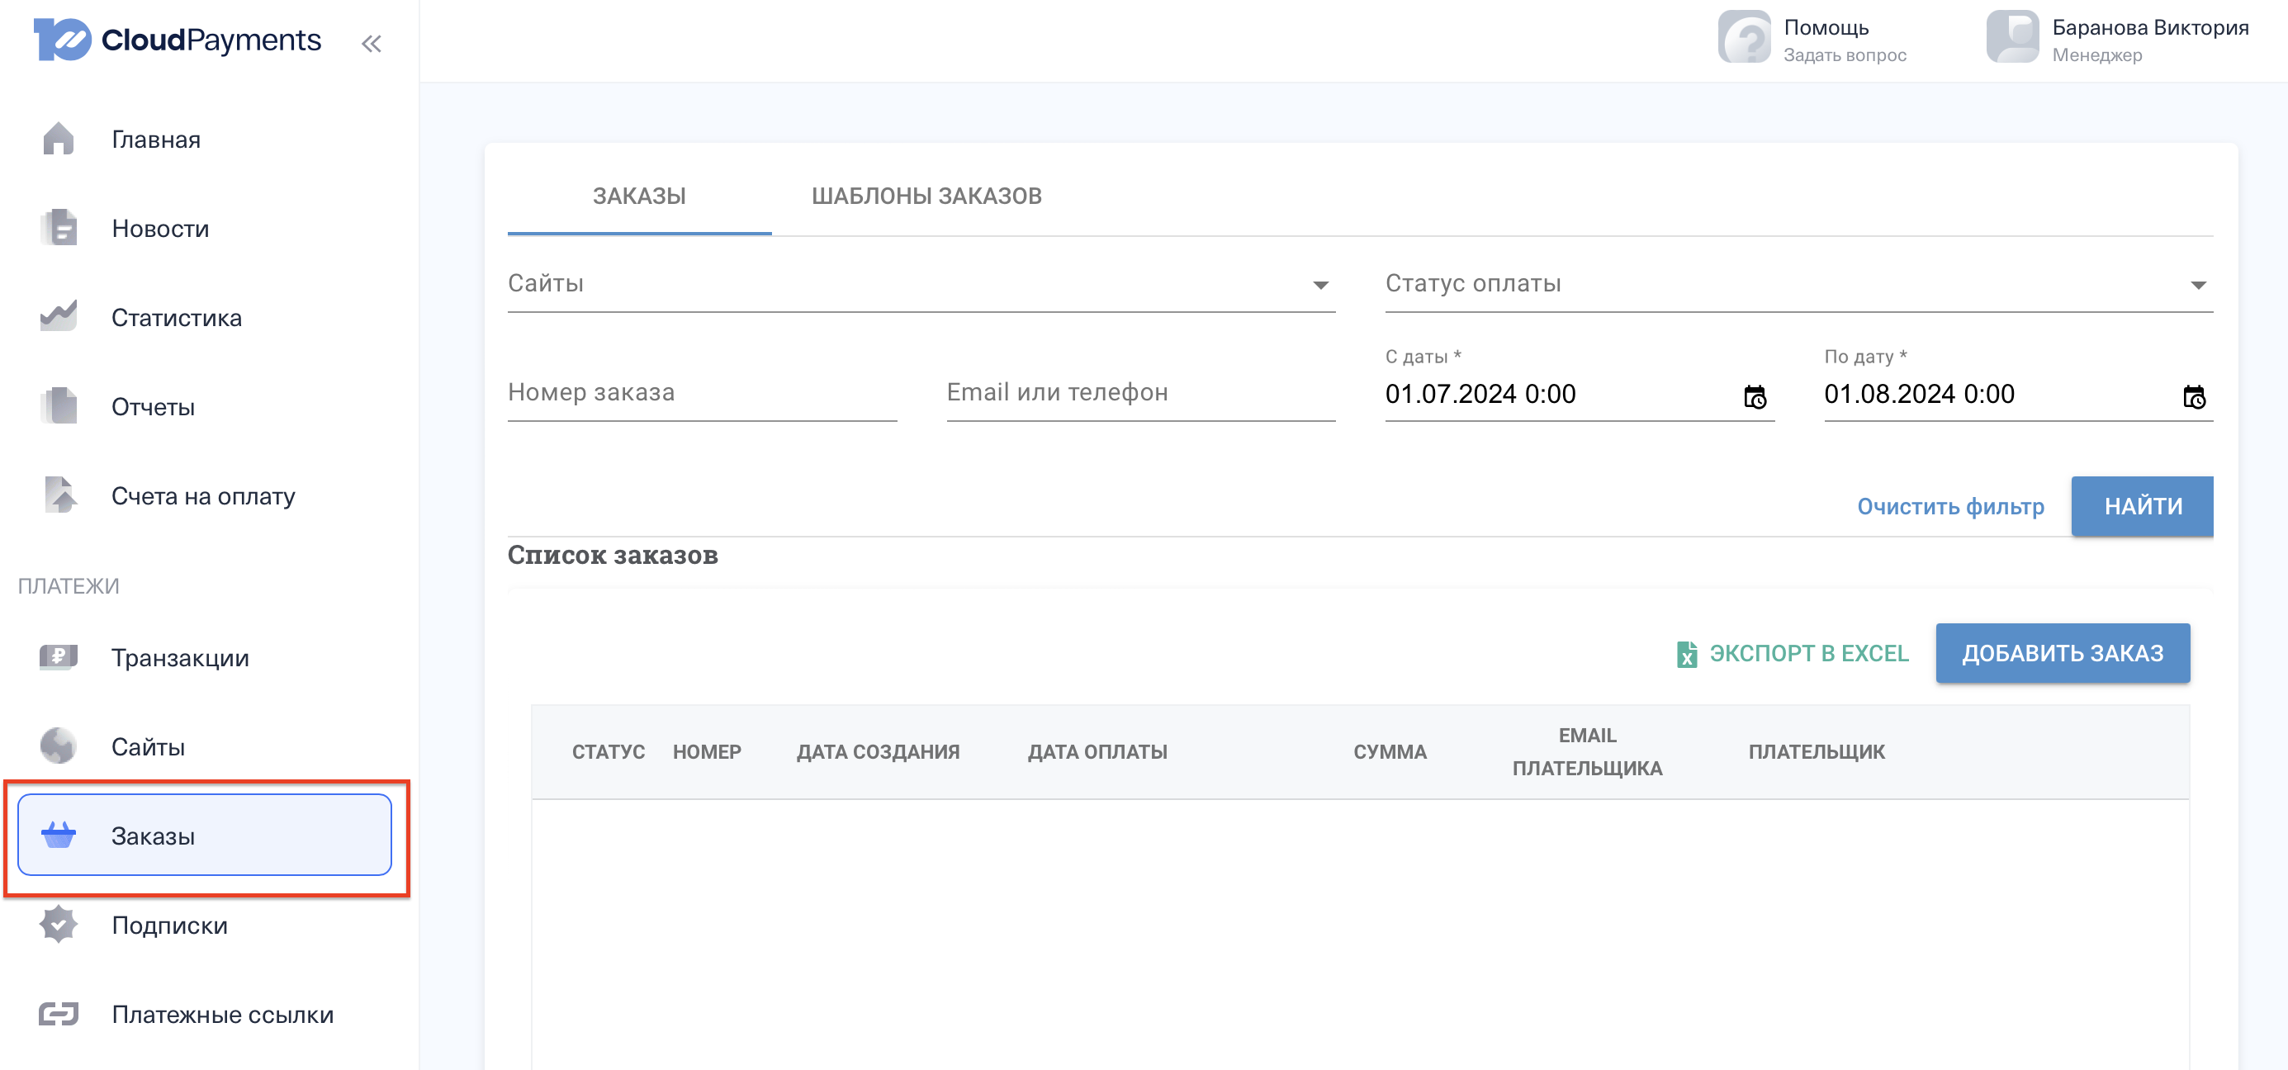Viewport: 2288px width, 1070px height.
Task: Click the EMAIL ПЛАТЕЛЬЩИКА column header
Action: pos(1587,752)
